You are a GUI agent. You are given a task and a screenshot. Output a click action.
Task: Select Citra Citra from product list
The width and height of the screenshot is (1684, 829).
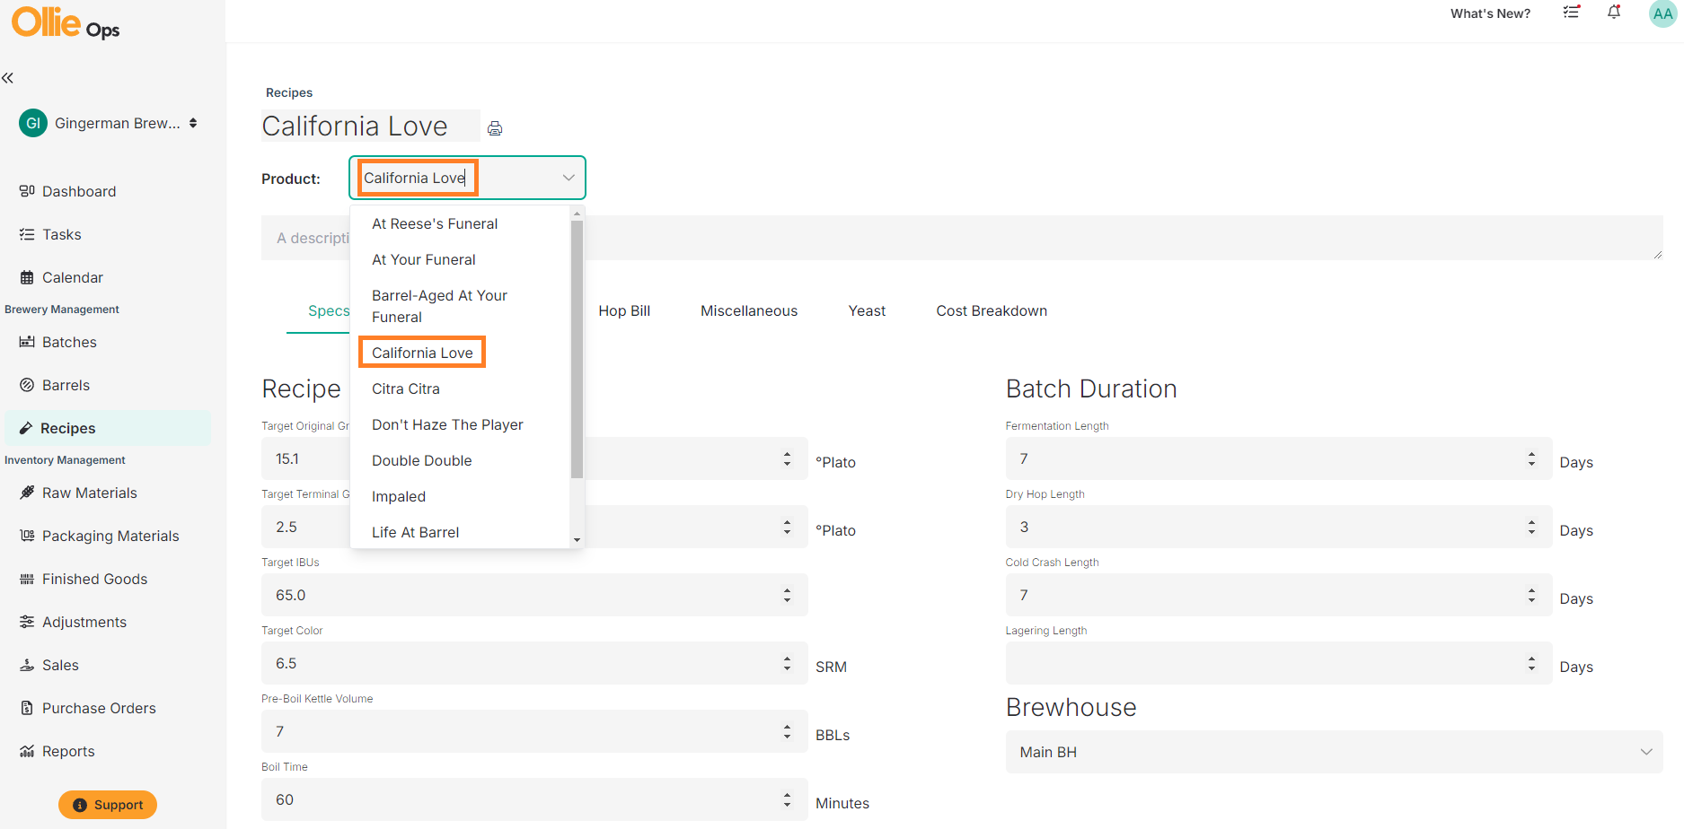pos(406,388)
